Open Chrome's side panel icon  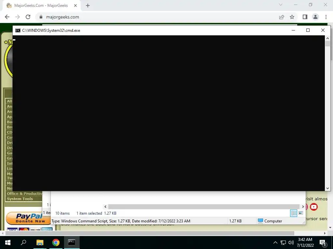[305, 17]
